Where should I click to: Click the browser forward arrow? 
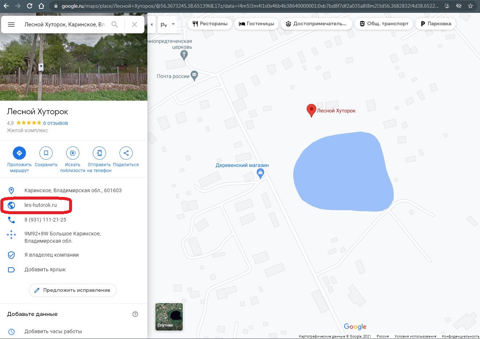pos(18,6)
